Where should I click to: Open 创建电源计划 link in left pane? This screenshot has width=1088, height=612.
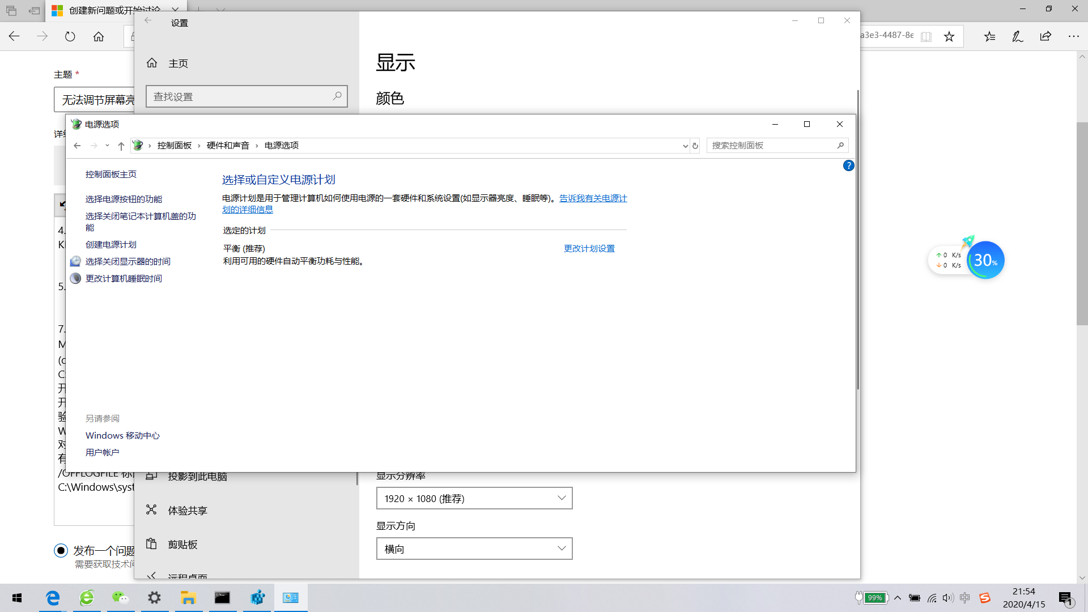click(111, 245)
